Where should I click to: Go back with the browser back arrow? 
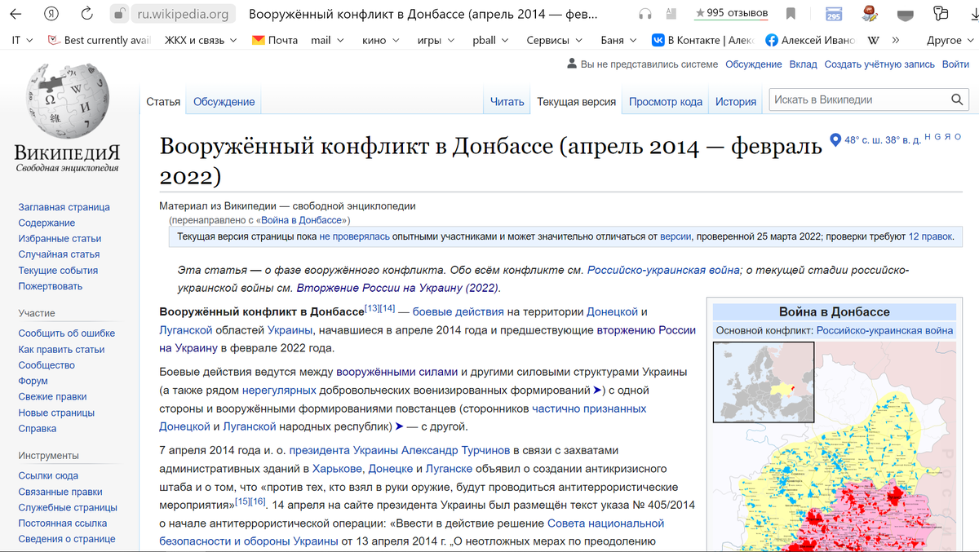click(x=17, y=14)
